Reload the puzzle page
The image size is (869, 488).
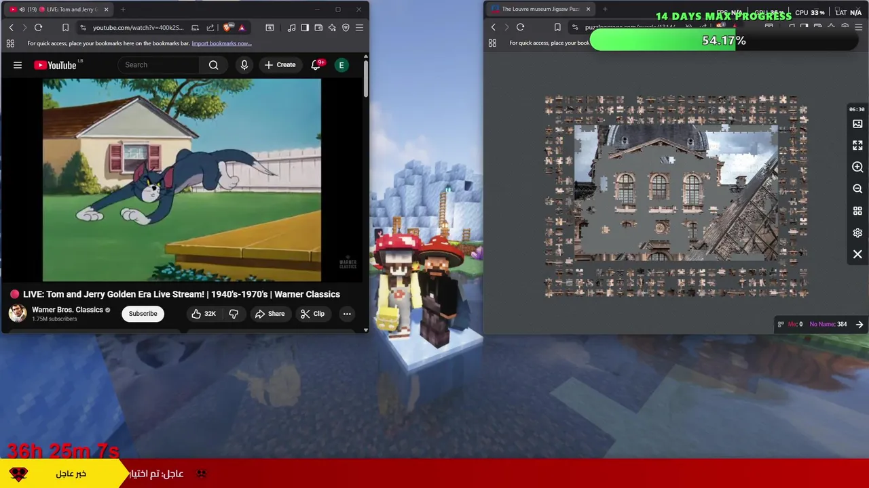[520, 27]
